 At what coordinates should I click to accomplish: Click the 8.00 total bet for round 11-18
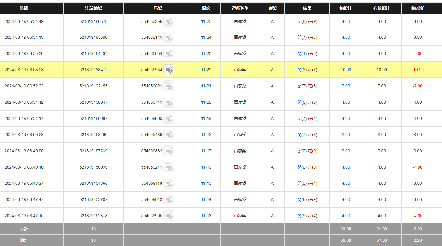346,135
